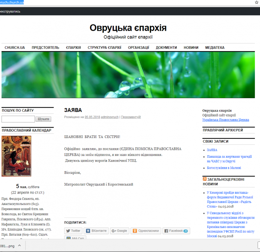
Task: Share post via Google button
Action: pos(120,231)
